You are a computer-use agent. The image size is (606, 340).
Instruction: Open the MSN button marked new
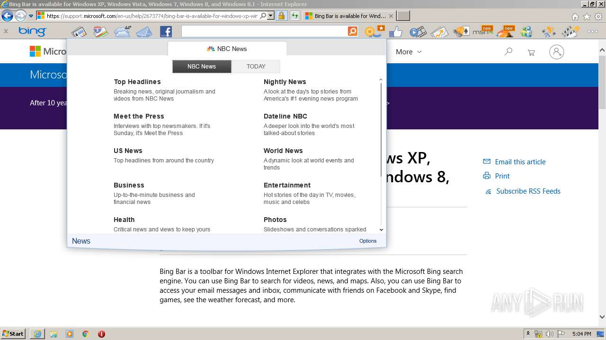(482, 31)
